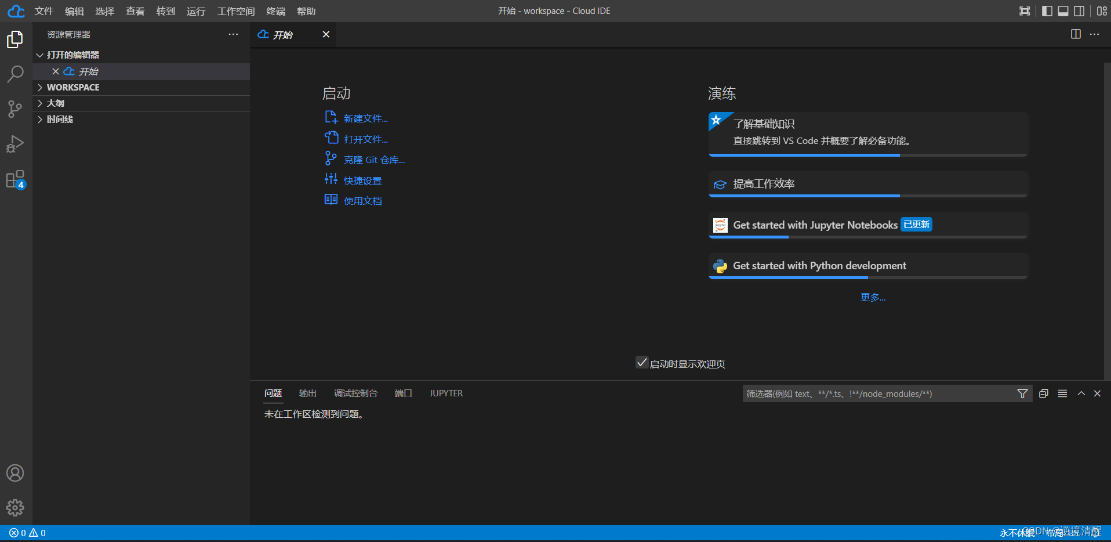This screenshot has width=1111, height=542.
Task: Open the Accounts menu icon
Action: pyautogui.click(x=15, y=473)
